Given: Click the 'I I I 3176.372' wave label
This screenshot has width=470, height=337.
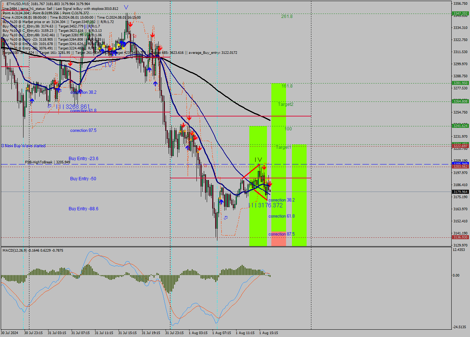Looking at the screenshot, I should coord(266,205).
